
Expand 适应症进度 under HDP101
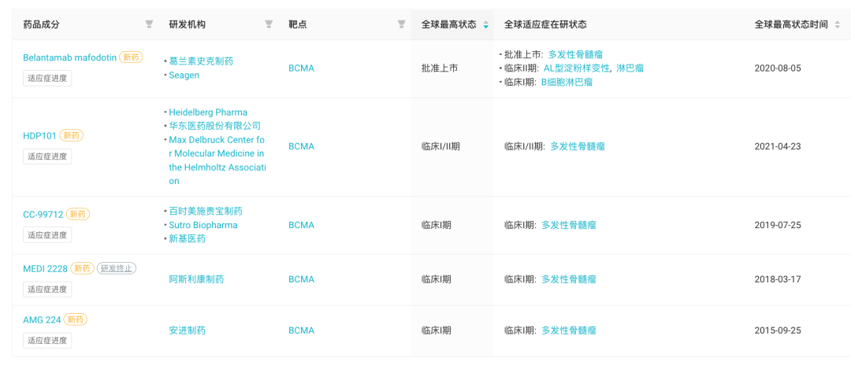pyautogui.click(x=47, y=157)
